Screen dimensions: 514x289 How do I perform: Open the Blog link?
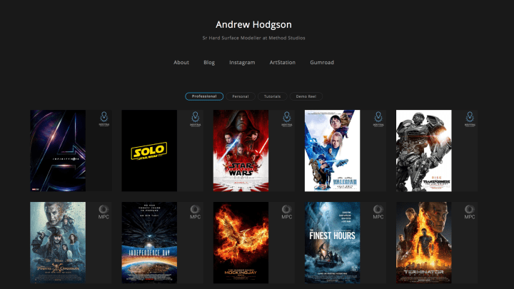pos(209,62)
